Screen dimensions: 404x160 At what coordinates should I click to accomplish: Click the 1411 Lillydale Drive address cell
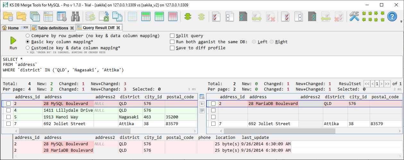pos(68,110)
